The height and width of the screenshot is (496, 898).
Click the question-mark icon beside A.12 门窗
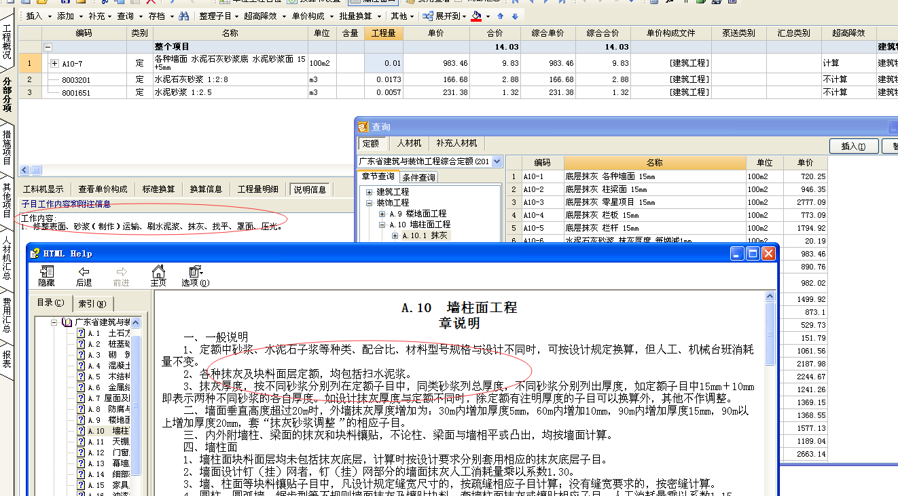[81, 453]
